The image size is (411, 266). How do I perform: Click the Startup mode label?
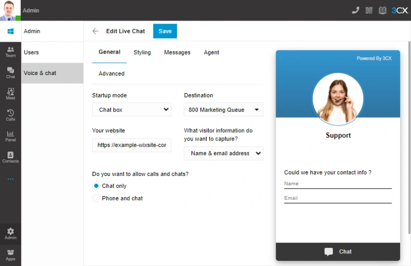click(109, 95)
